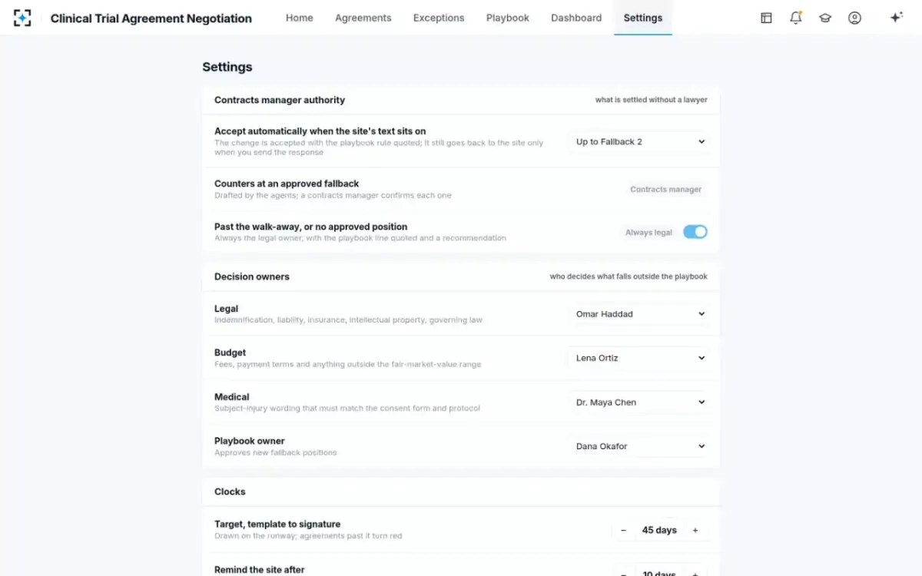Viewport: 922px width, 576px height.
Task: Switch to the Agreements tab
Action: [363, 18]
